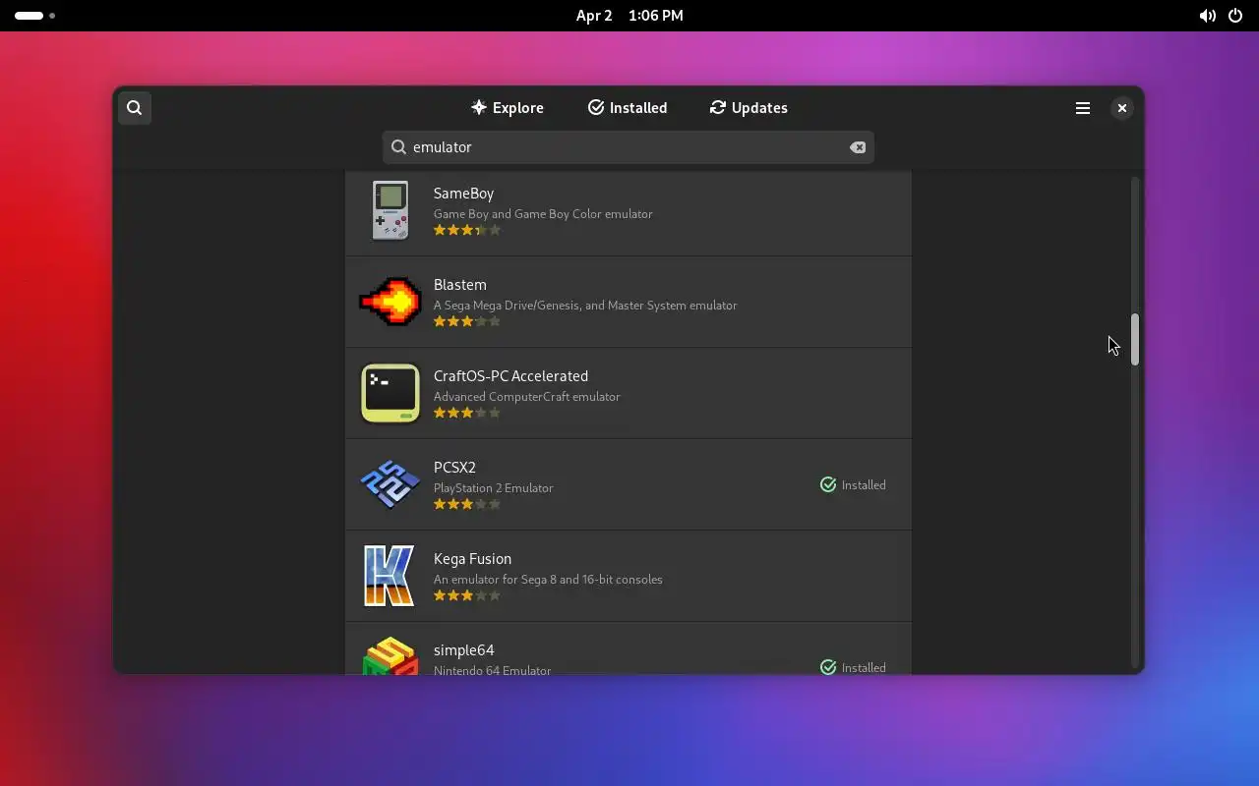Switch to the Explore tab
The image size is (1259, 786).
(507, 108)
